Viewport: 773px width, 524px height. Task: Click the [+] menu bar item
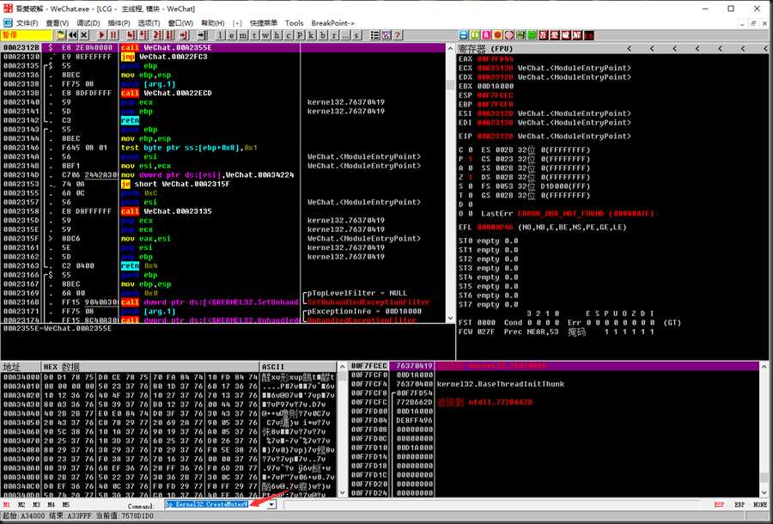238,22
